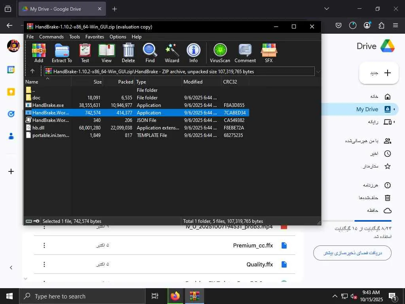
Task: Open the Commands menu
Action: pyautogui.click(x=51, y=37)
